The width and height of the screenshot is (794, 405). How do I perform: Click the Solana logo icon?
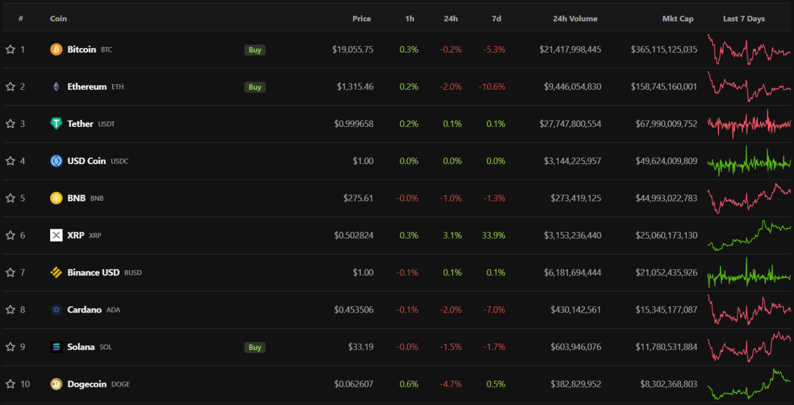pos(56,347)
